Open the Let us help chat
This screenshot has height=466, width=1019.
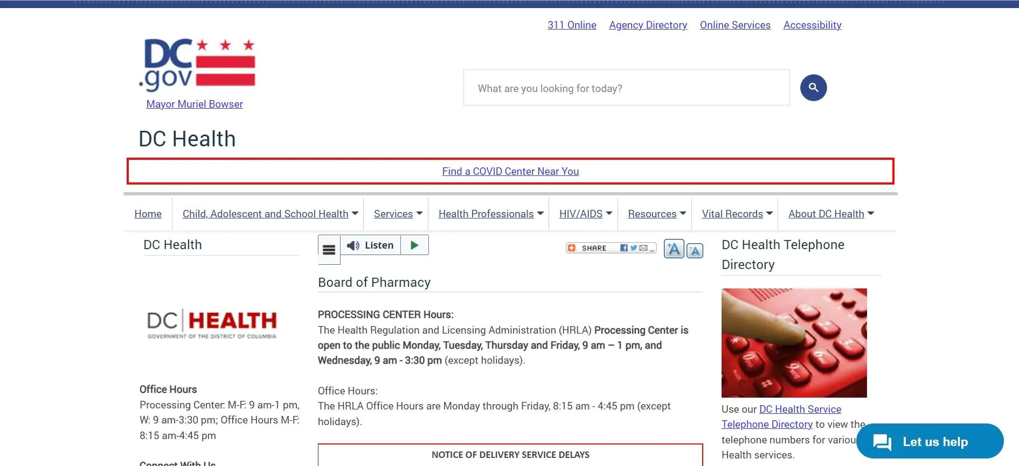(x=930, y=442)
